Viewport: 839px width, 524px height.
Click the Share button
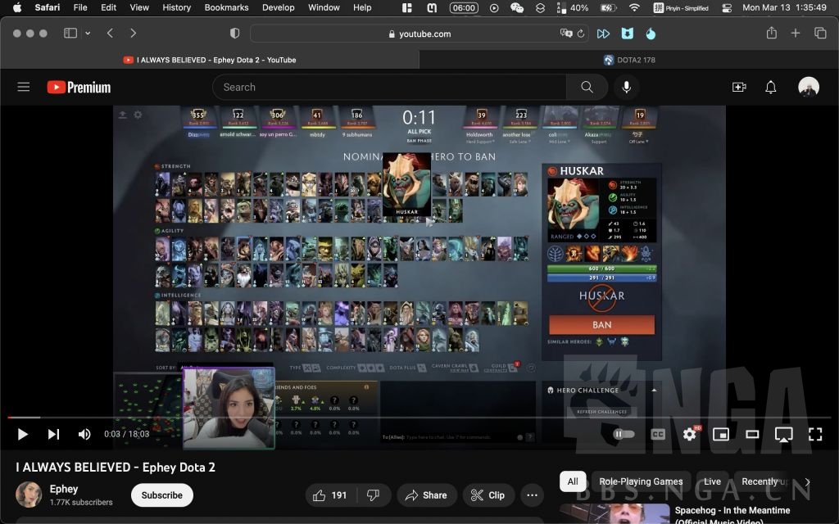427,495
